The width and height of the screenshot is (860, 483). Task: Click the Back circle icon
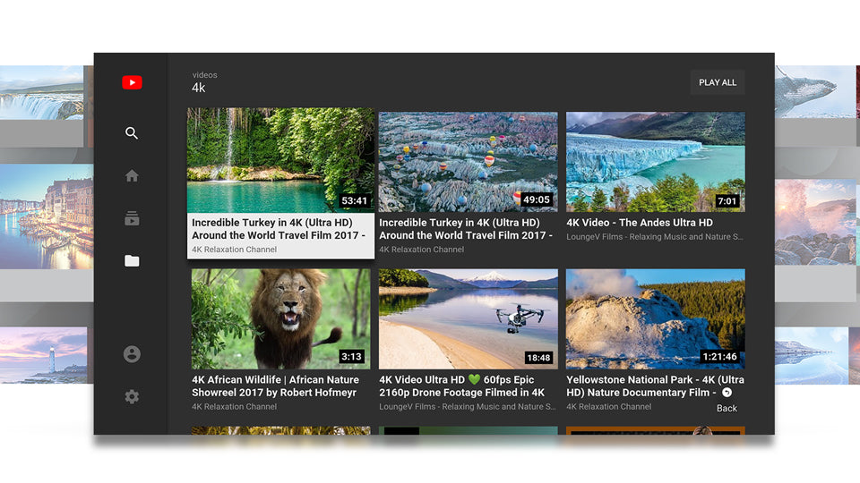pyautogui.click(x=727, y=392)
